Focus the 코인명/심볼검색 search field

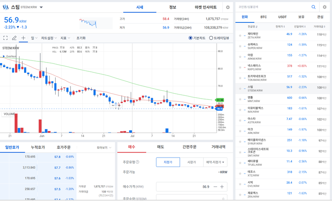click(273, 7)
